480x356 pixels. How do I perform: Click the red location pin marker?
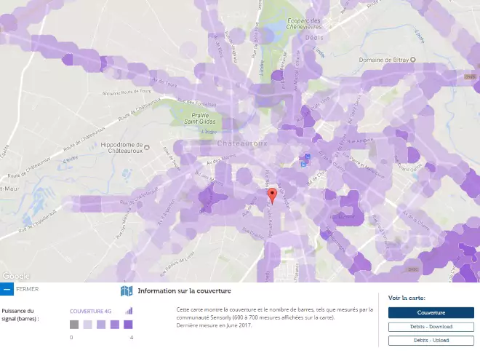click(x=273, y=195)
